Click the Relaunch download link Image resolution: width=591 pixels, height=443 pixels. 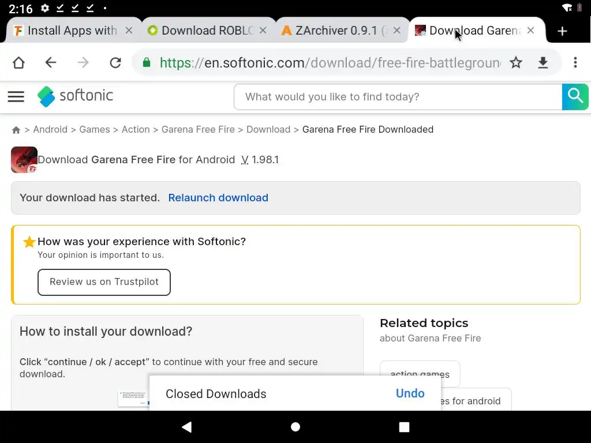[x=218, y=198]
